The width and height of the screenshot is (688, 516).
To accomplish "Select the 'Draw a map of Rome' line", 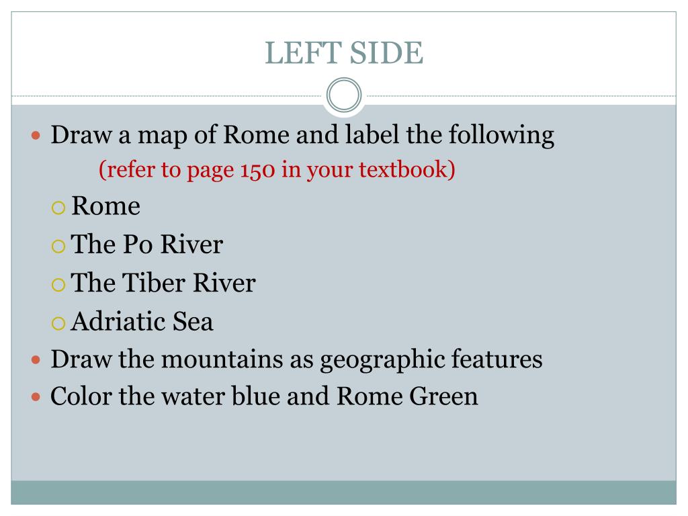I will pos(302,135).
